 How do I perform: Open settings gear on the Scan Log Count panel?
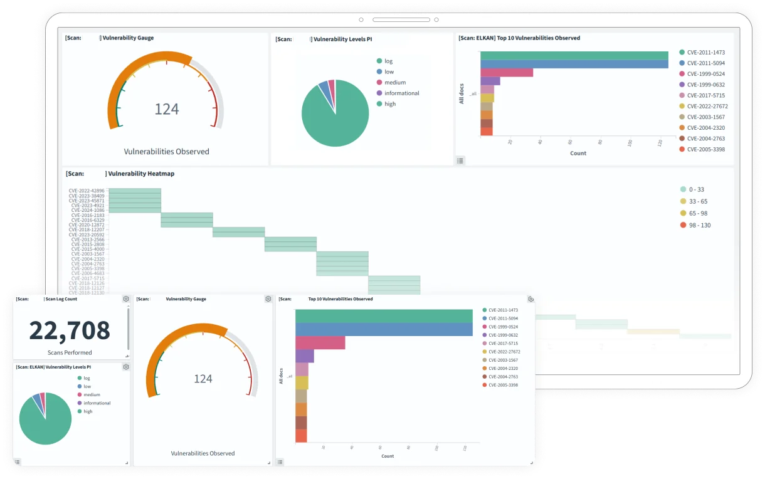[x=126, y=299]
